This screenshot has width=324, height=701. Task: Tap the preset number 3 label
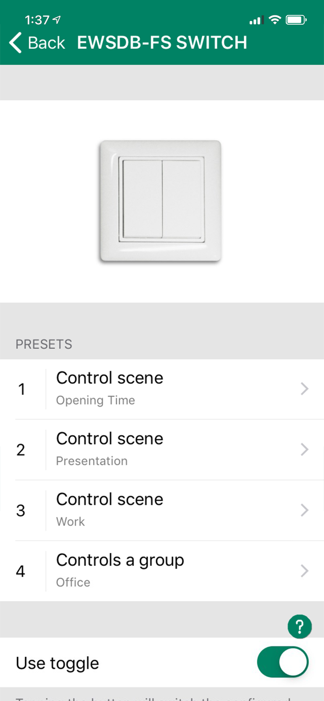[21, 510]
